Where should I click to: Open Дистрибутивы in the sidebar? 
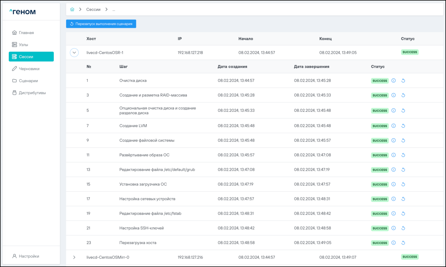32,93
